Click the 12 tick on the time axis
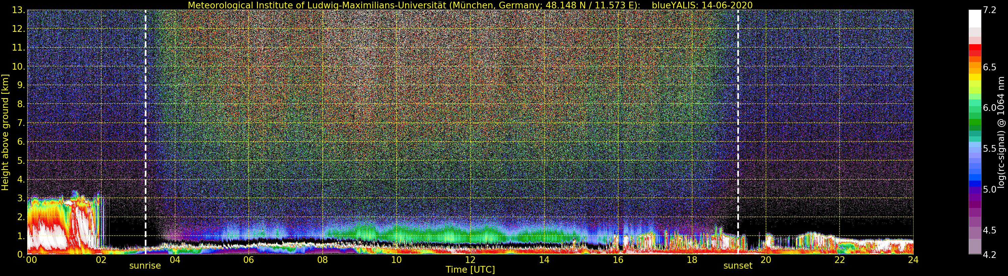 (x=470, y=260)
